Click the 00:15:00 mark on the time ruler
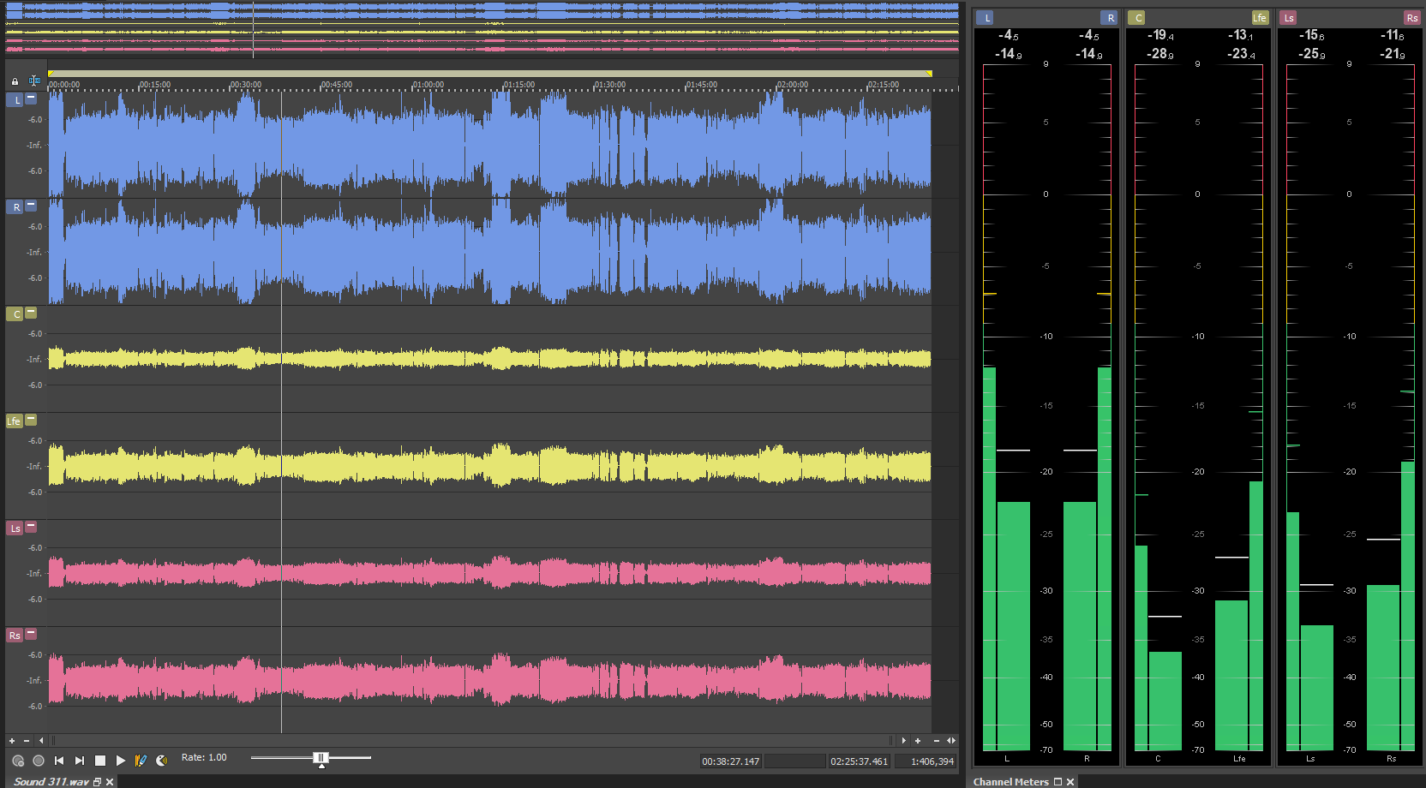This screenshot has height=788, width=1426. (155, 85)
